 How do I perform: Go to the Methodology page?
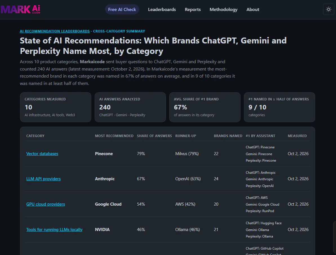click(224, 9)
